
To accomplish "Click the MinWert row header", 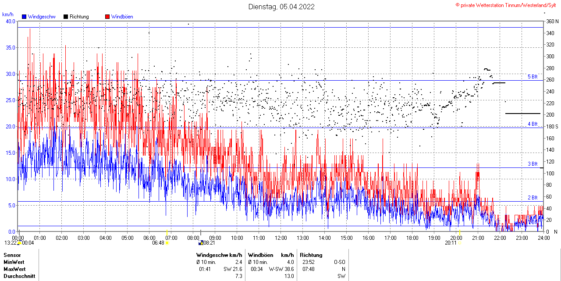I will pyautogui.click(x=14, y=262).
